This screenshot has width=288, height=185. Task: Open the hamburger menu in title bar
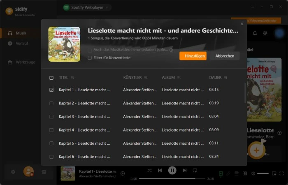pyautogui.click(x=253, y=7)
